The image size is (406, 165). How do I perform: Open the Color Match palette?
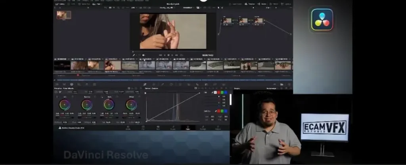(x=64, y=84)
